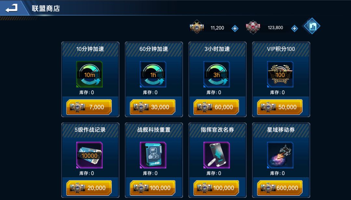Buy 5级作战记录 for 20,000
The height and width of the screenshot is (200, 351).
pyautogui.click(x=89, y=188)
